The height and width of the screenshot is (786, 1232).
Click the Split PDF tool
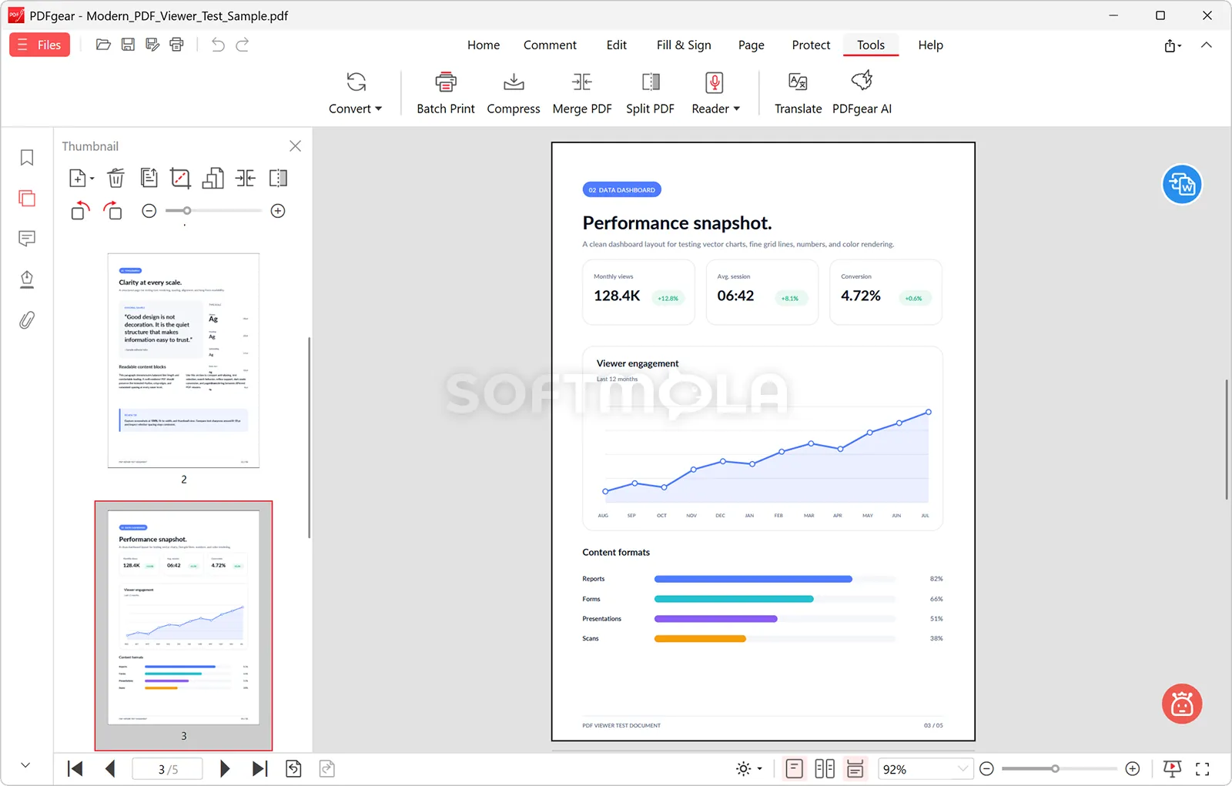pos(650,92)
